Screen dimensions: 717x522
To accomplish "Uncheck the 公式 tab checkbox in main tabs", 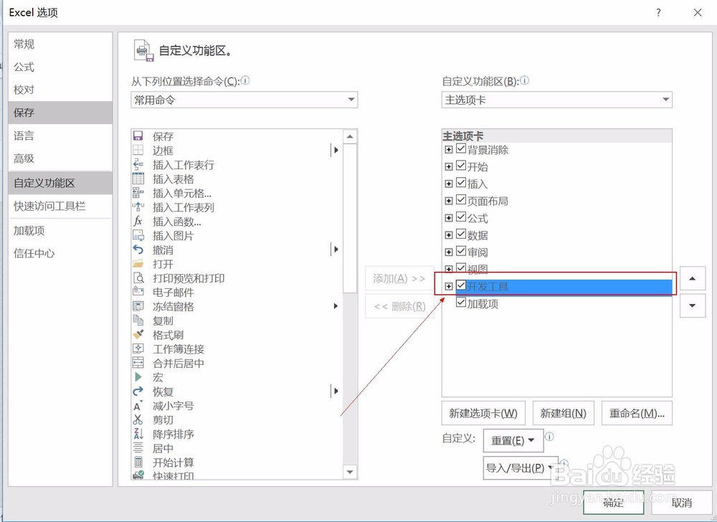I will tap(461, 217).
